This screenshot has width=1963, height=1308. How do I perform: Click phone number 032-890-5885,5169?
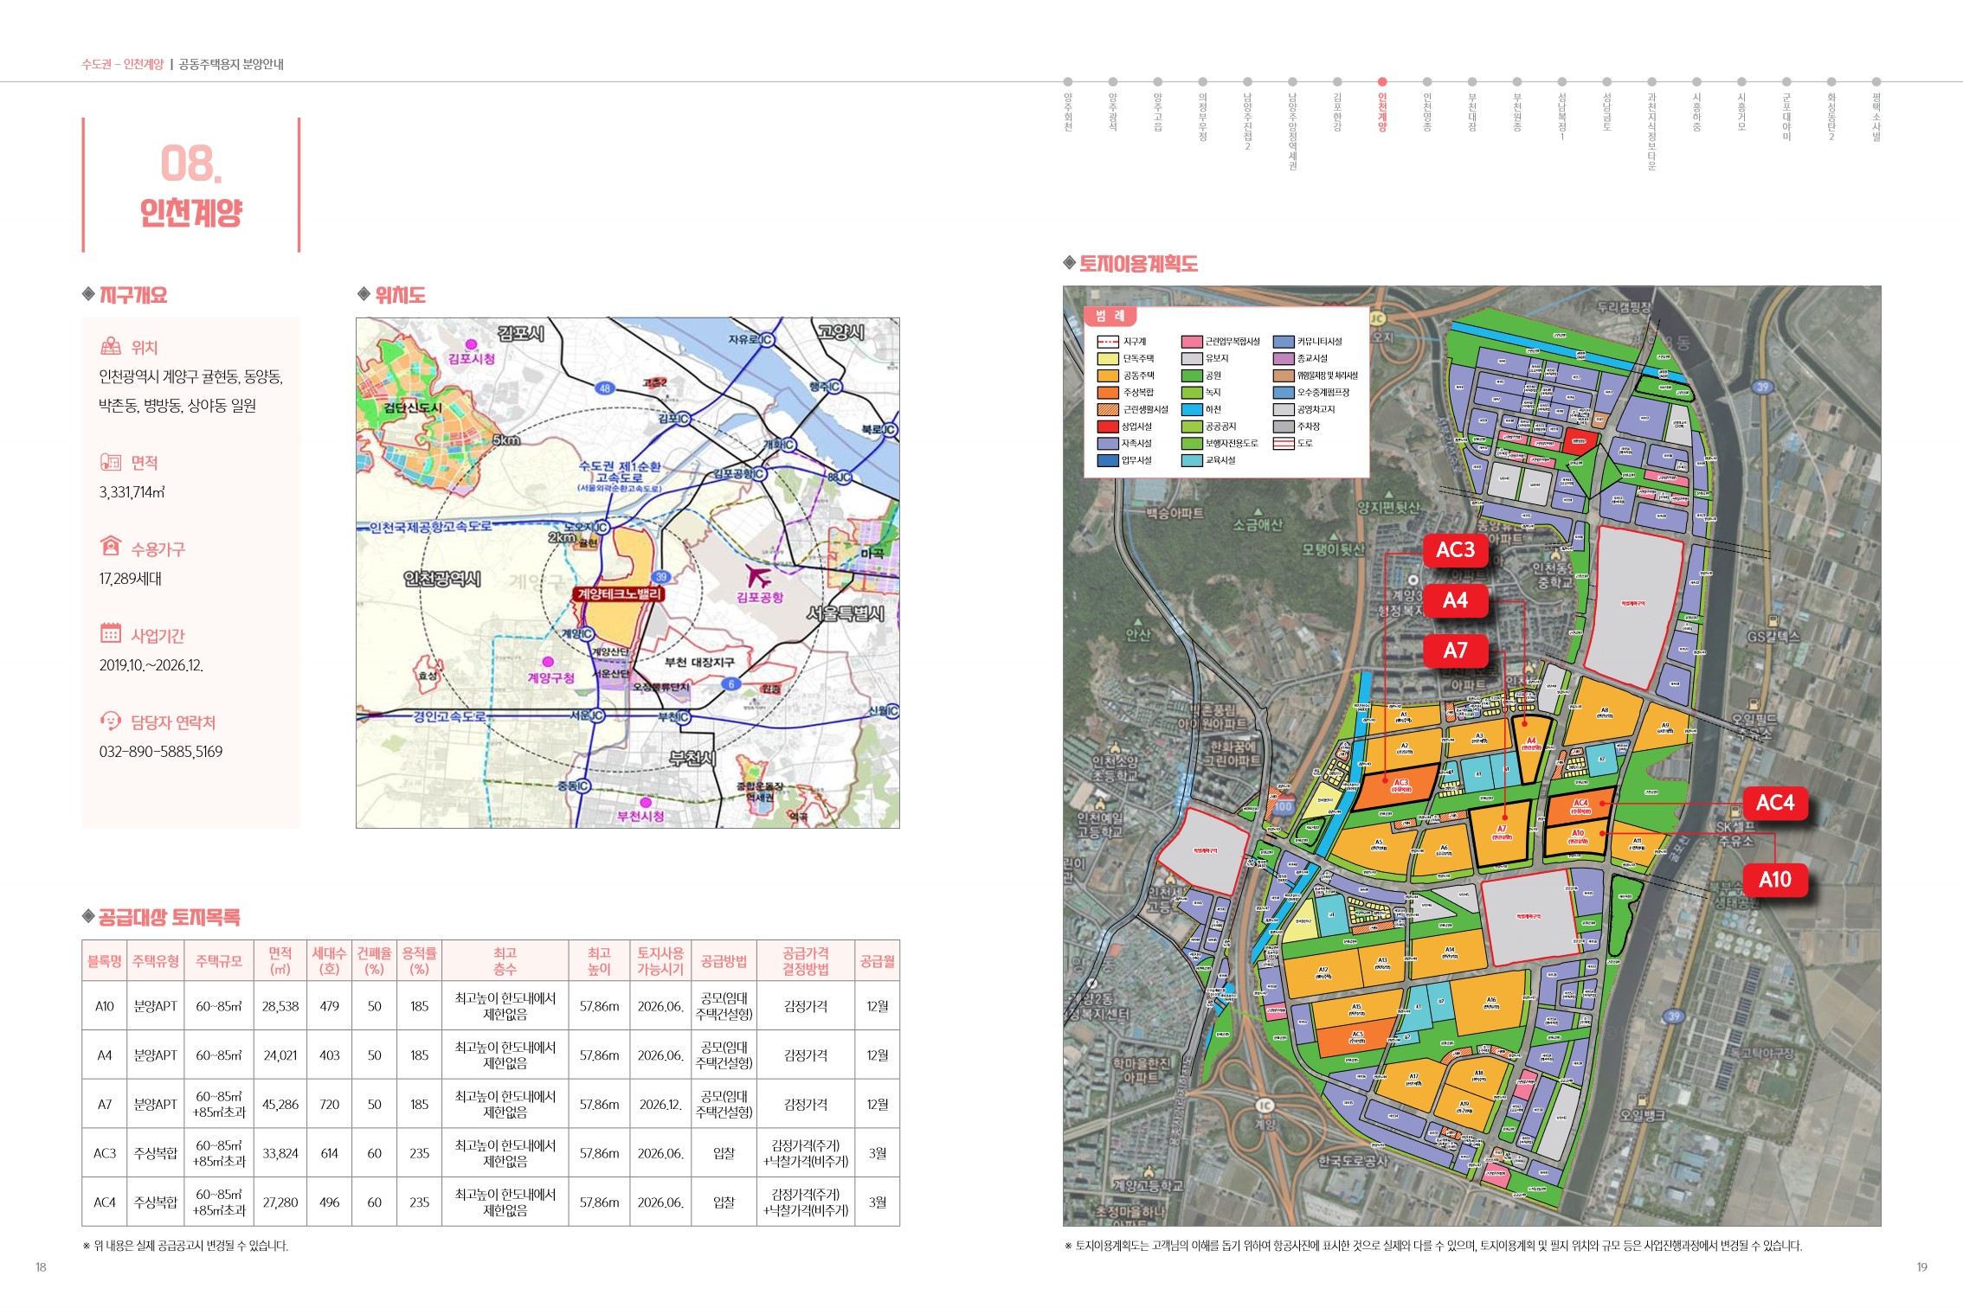click(x=161, y=752)
